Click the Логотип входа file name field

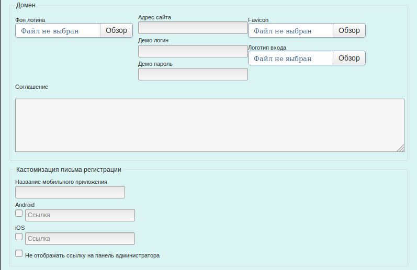[x=290, y=58]
